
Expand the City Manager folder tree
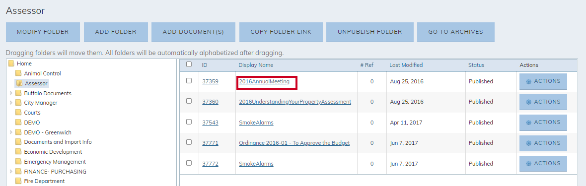[11, 103]
